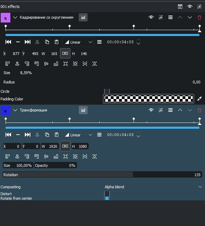Open hamburger menu of Кадрирование effect header

tap(170, 17)
